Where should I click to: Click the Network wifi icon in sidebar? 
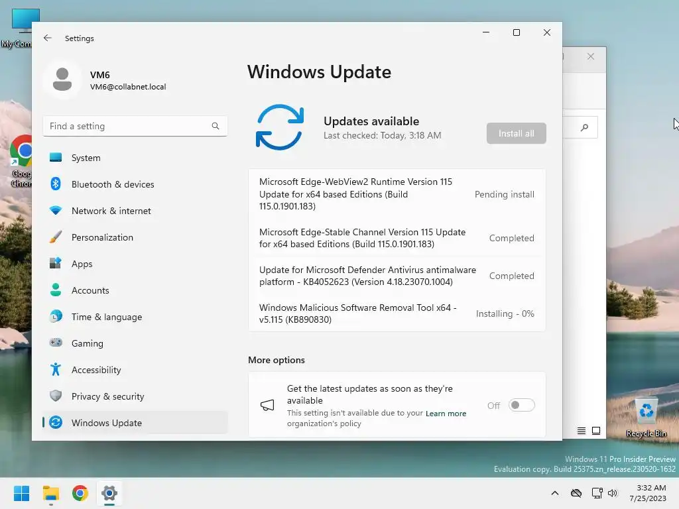point(56,210)
